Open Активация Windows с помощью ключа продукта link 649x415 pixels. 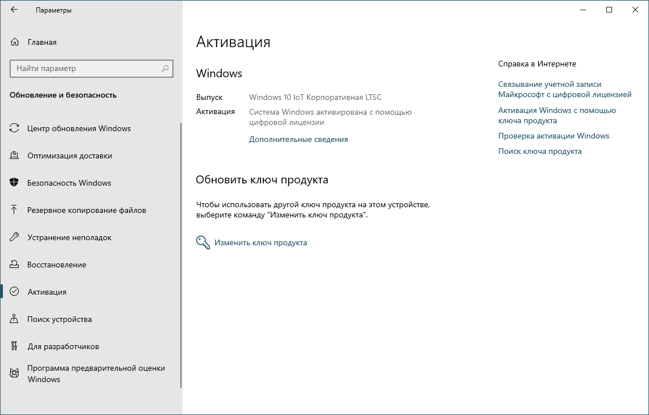(x=557, y=115)
